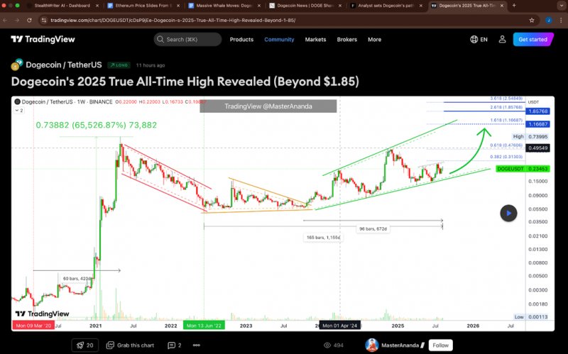Bookmark page with the star icon
The width and height of the screenshot is (568, 354).
[x=531, y=21]
